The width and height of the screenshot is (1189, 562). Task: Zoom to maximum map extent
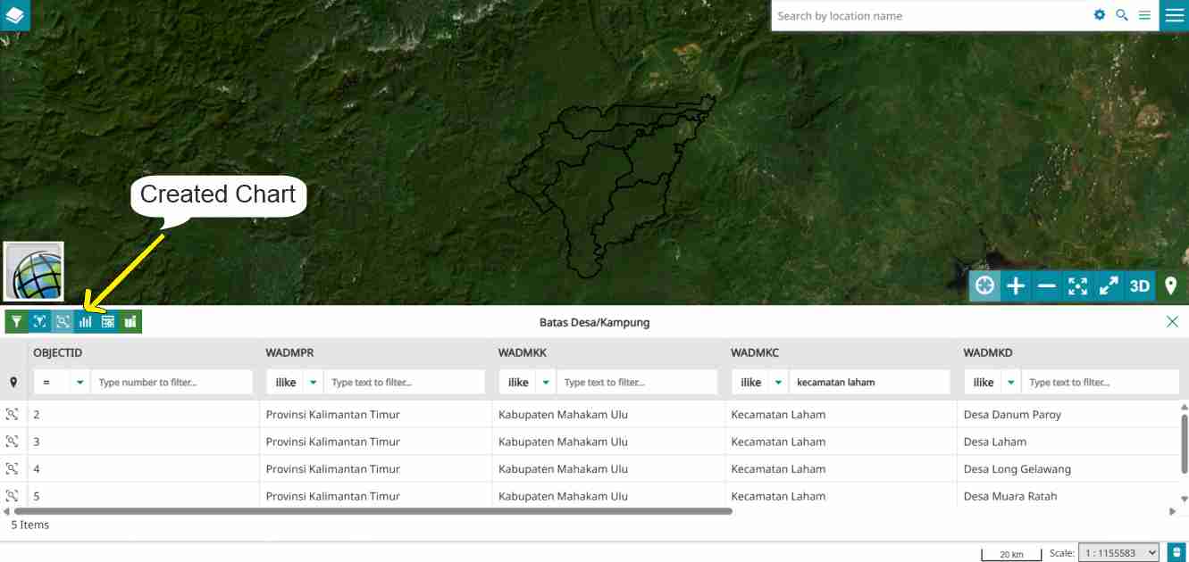[x=1078, y=286]
